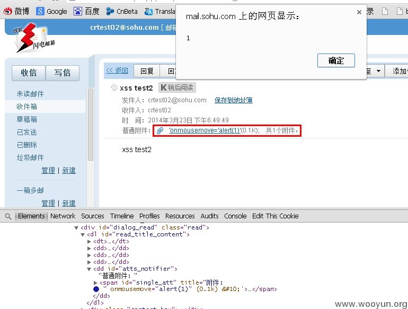Viewport: 408px width, 309px height.
Task: Open the dropdown arrow beside 添加 button
Action: coord(378,71)
